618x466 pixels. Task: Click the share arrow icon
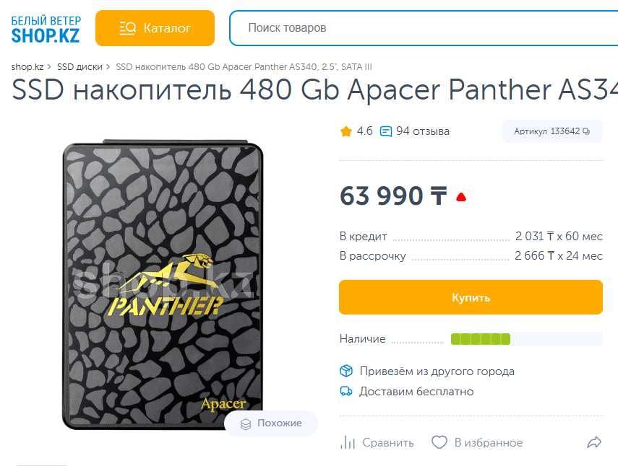tap(594, 442)
